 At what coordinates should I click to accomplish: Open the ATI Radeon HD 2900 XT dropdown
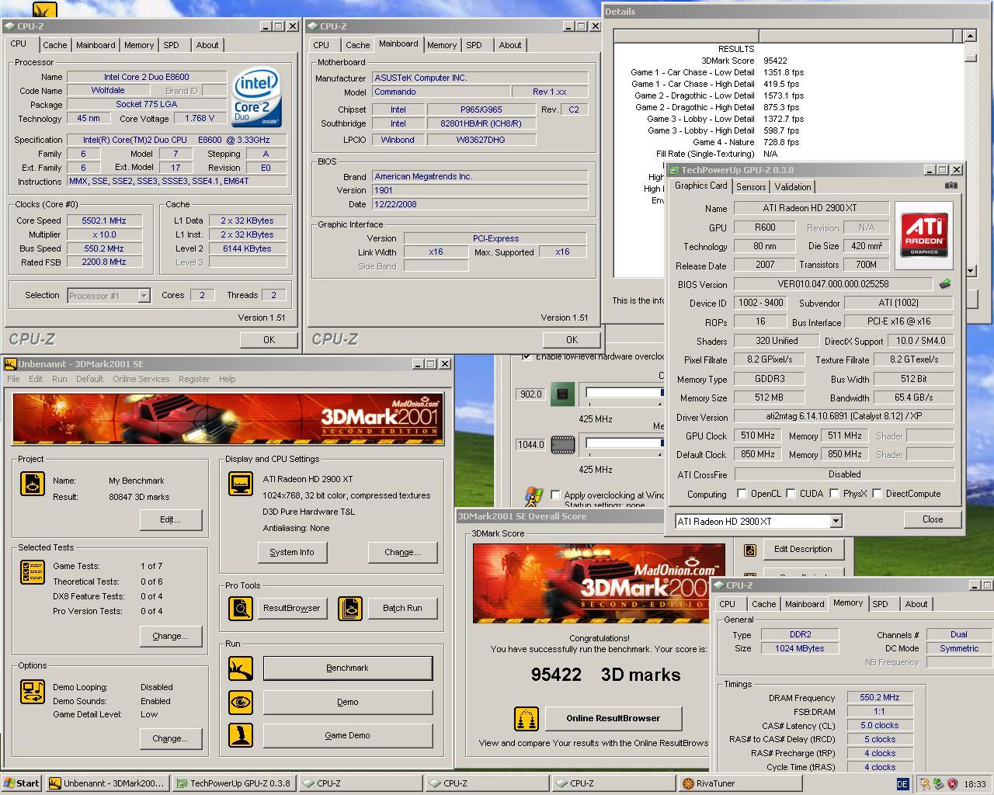(836, 522)
